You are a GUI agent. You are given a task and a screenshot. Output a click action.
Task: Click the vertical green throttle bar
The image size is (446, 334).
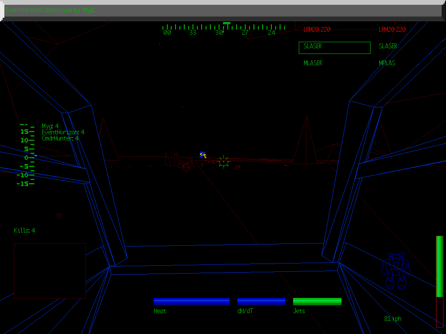coord(439,267)
